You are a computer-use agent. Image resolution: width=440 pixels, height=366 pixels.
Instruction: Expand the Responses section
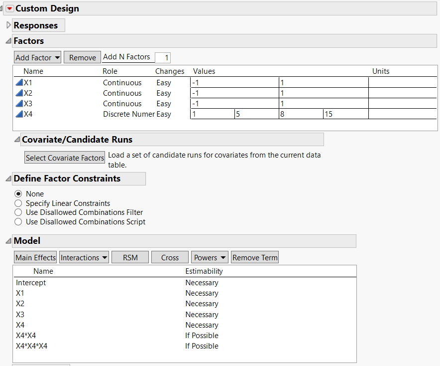pos(8,25)
